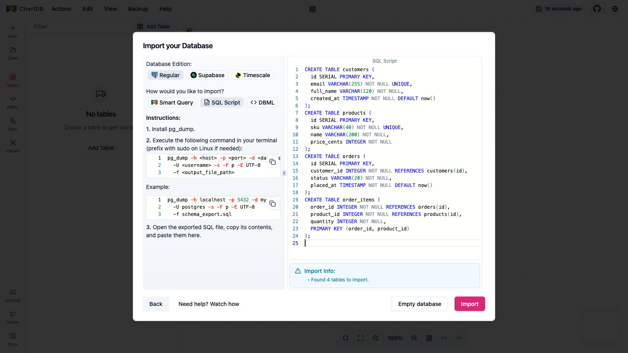Zoom out on the canvas
Viewport: 628px width, 353px height.
coord(376,338)
